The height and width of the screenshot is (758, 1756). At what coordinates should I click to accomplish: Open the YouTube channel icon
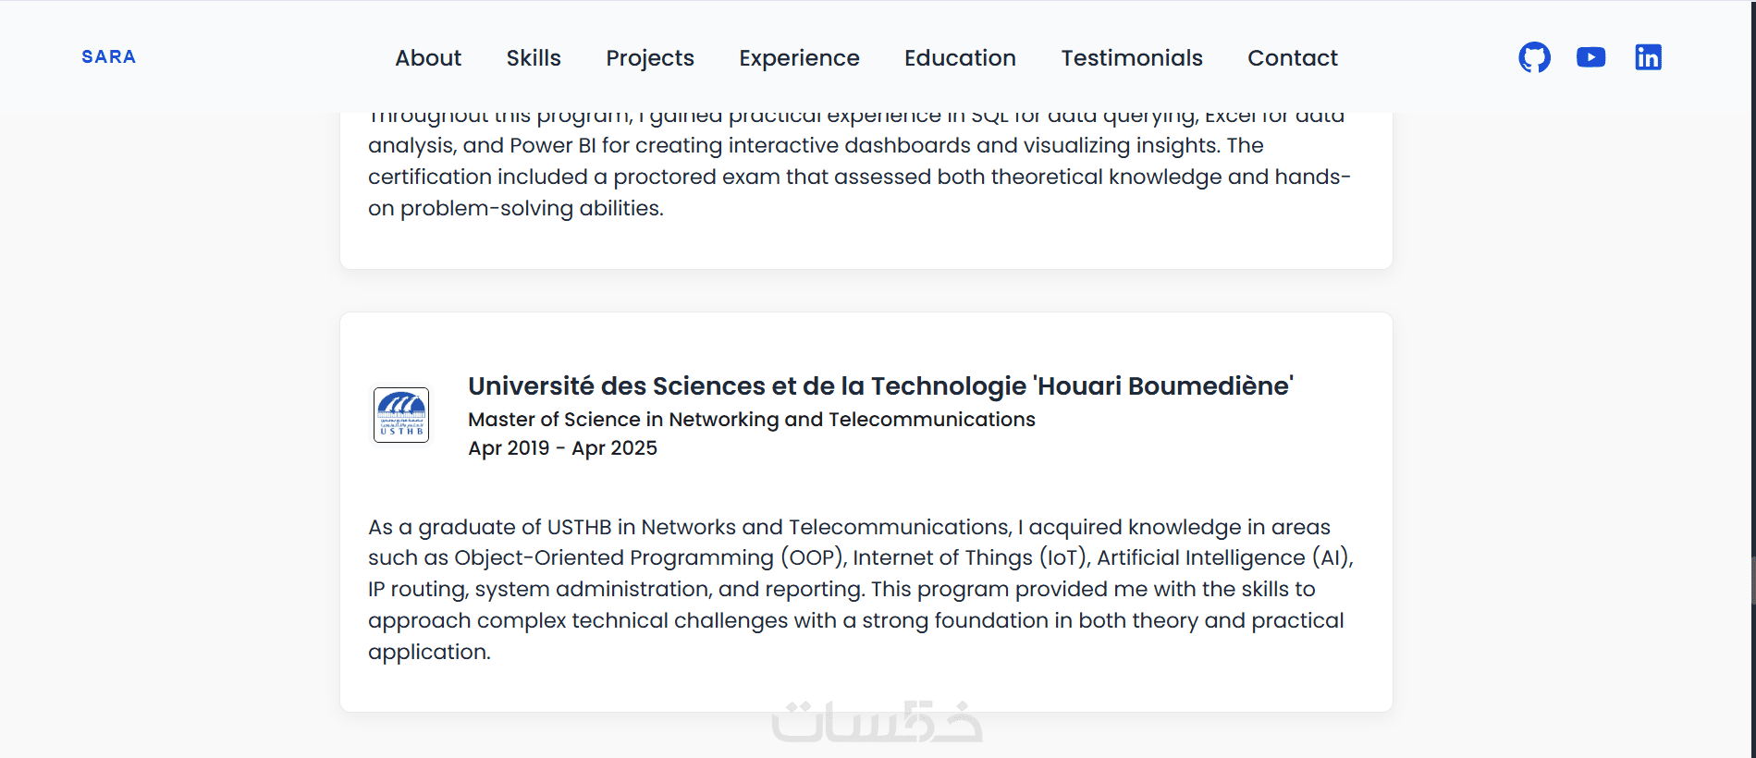pos(1590,57)
